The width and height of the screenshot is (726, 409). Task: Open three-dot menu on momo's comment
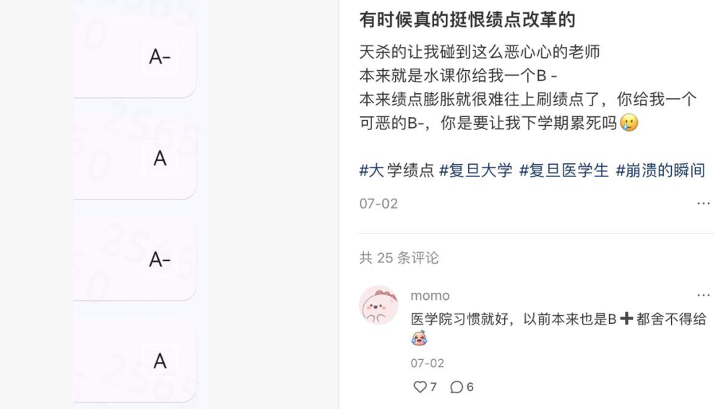(703, 296)
